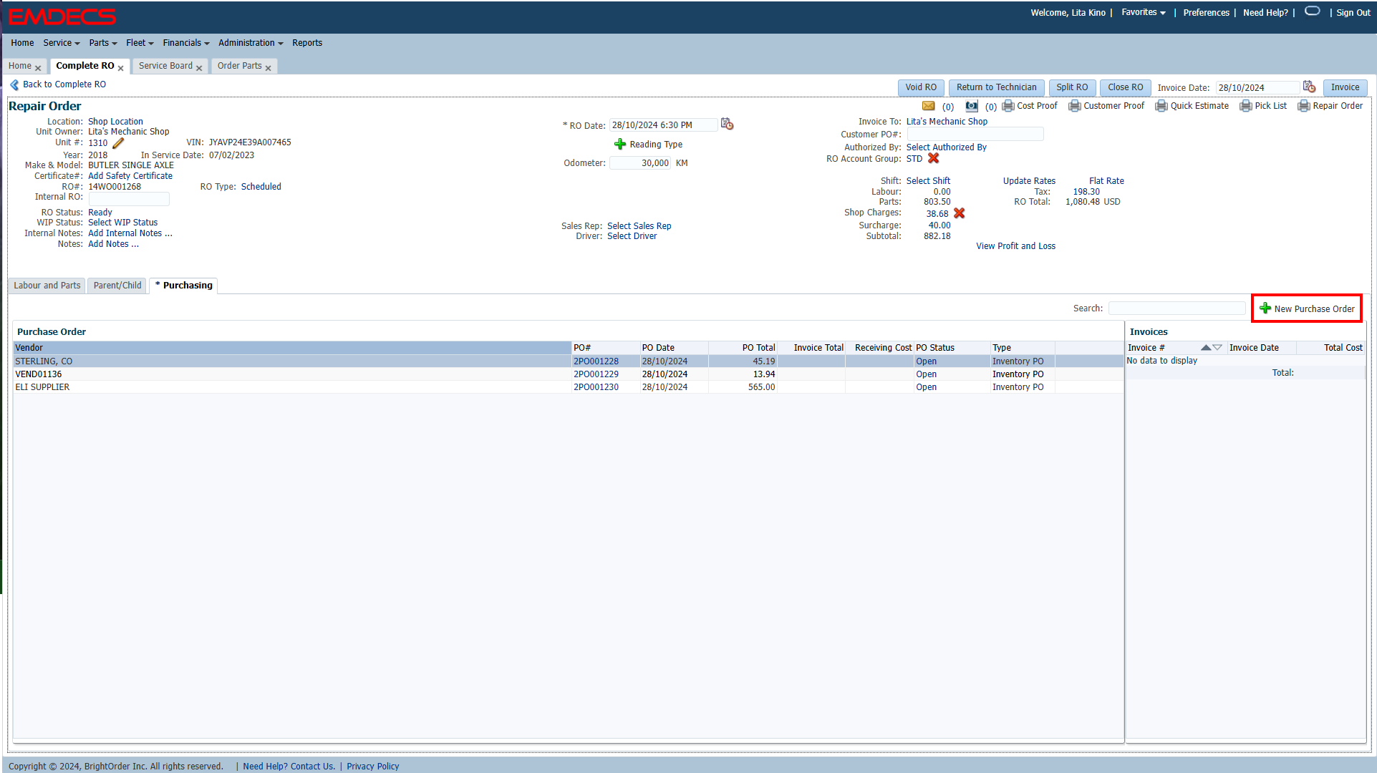
Task: Click the green plus Reading Type icon
Action: tap(620, 144)
